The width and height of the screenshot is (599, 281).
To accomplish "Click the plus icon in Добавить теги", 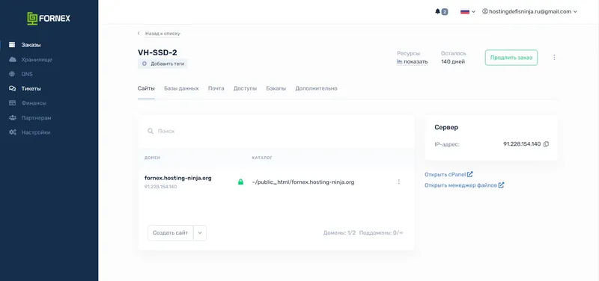I will point(145,64).
